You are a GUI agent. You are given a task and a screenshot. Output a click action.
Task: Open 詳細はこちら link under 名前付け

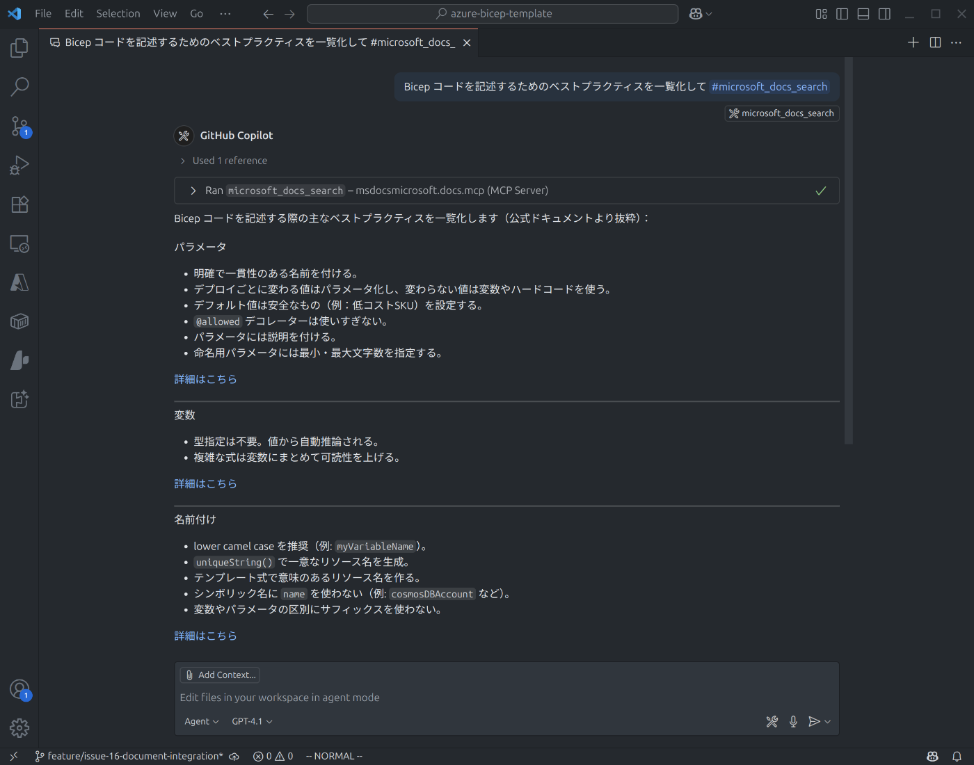tap(205, 636)
